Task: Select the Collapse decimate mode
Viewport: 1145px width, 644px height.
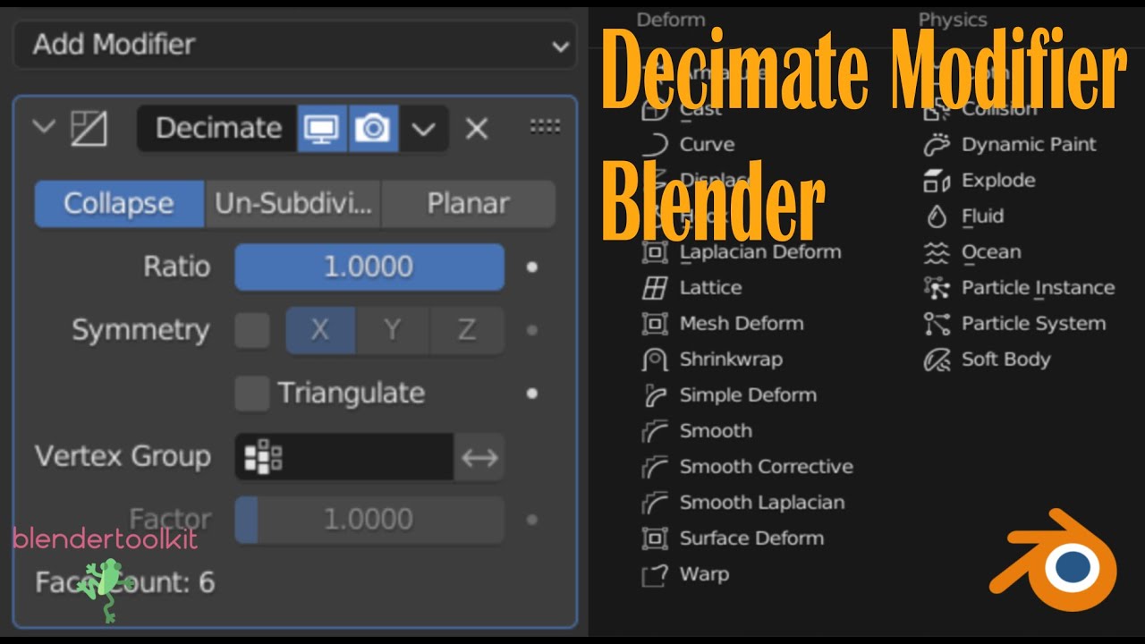Action: coord(119,204)
